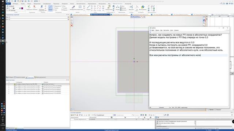234x131 pixels.
Task: Click the 3D axes icon in ribbon
Action: pos(137,7)
